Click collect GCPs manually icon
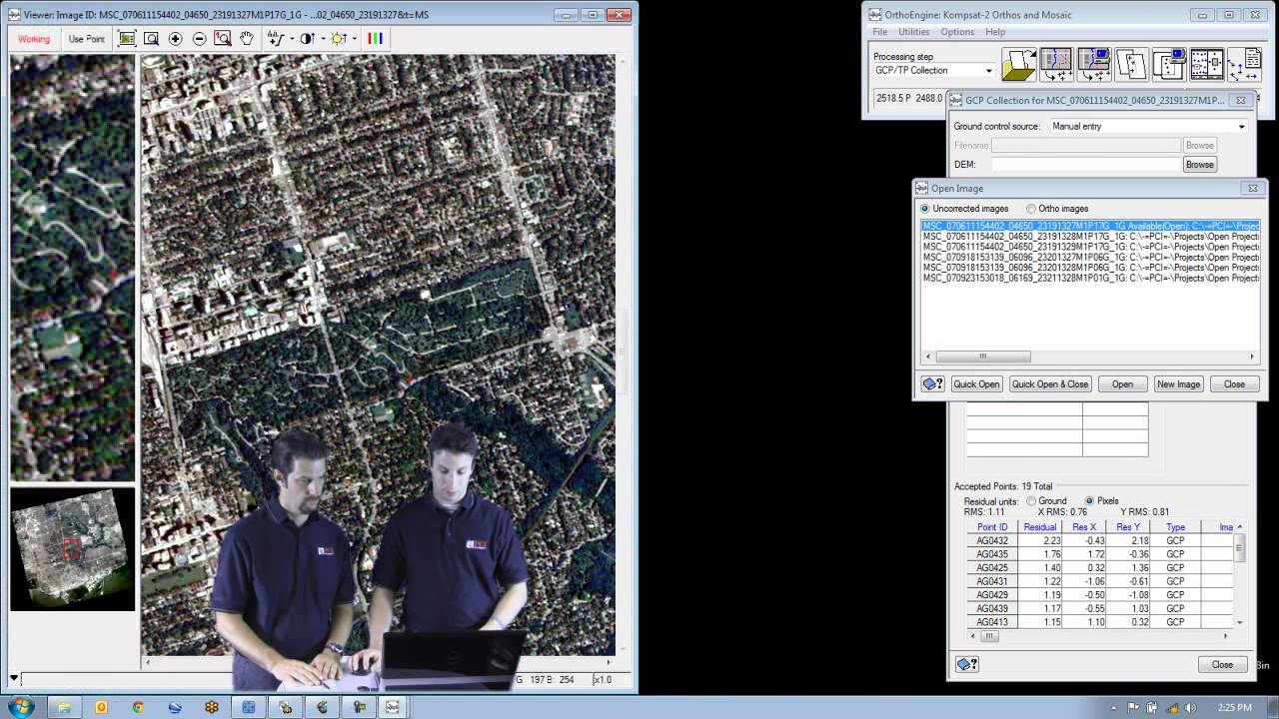The height and width of the screenshot is (719, 1279). point(1056,65)
